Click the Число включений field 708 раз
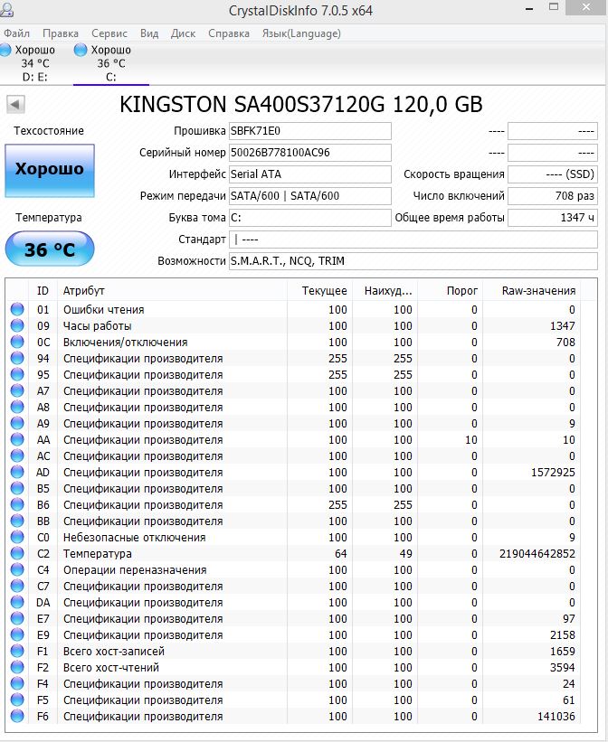Viewport: 608px width, 742px height. click(x=552, y=196)
